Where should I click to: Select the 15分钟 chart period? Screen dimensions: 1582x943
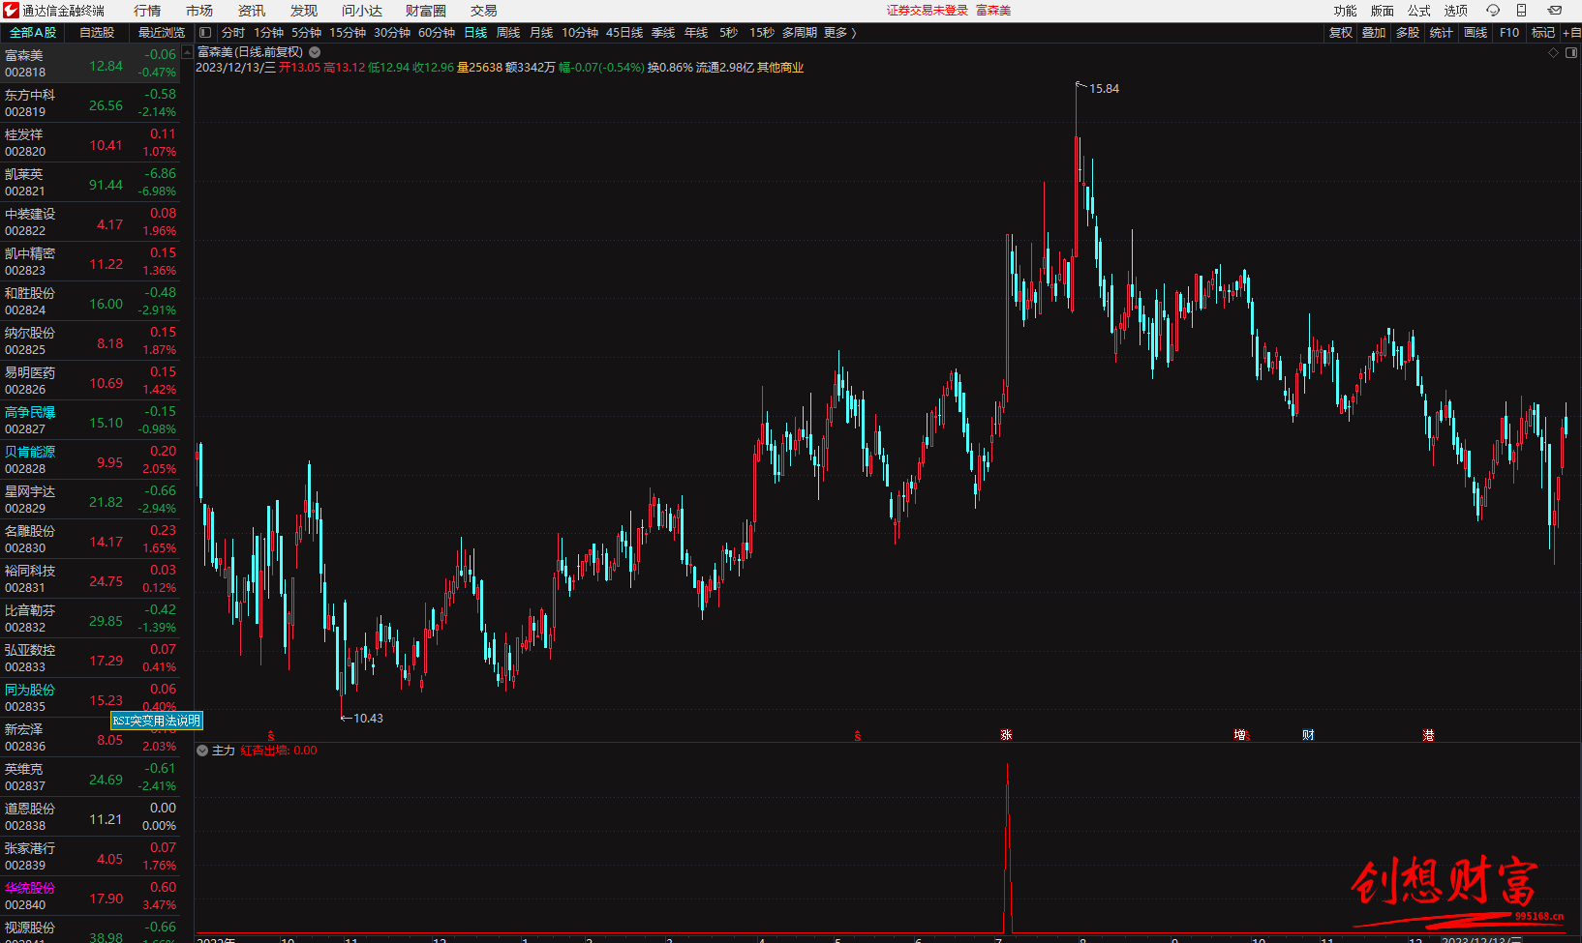pyautogui.click(x=348, y=33)
